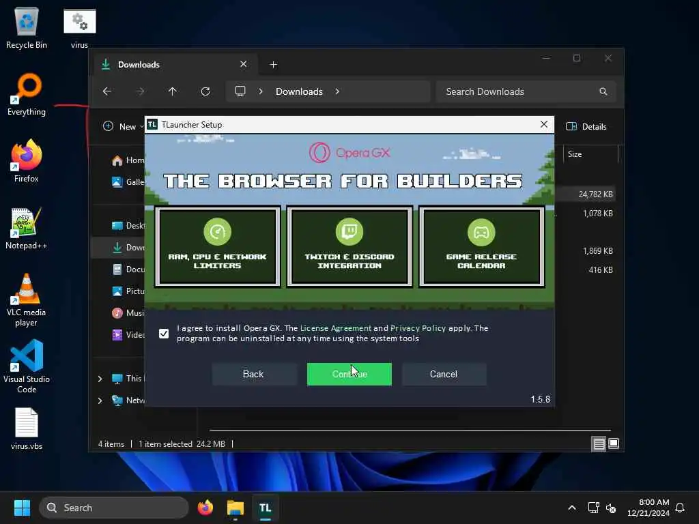This screenshot has width=699, height=524.
Task: Switch Explorer to large thumbnails view
Action: 614,443
